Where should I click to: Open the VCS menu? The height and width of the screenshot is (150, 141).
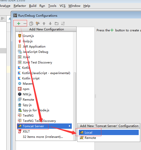(62, 6)
